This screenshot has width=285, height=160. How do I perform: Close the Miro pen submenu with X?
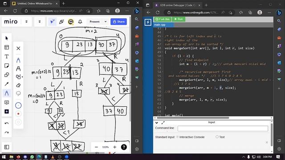18,48
